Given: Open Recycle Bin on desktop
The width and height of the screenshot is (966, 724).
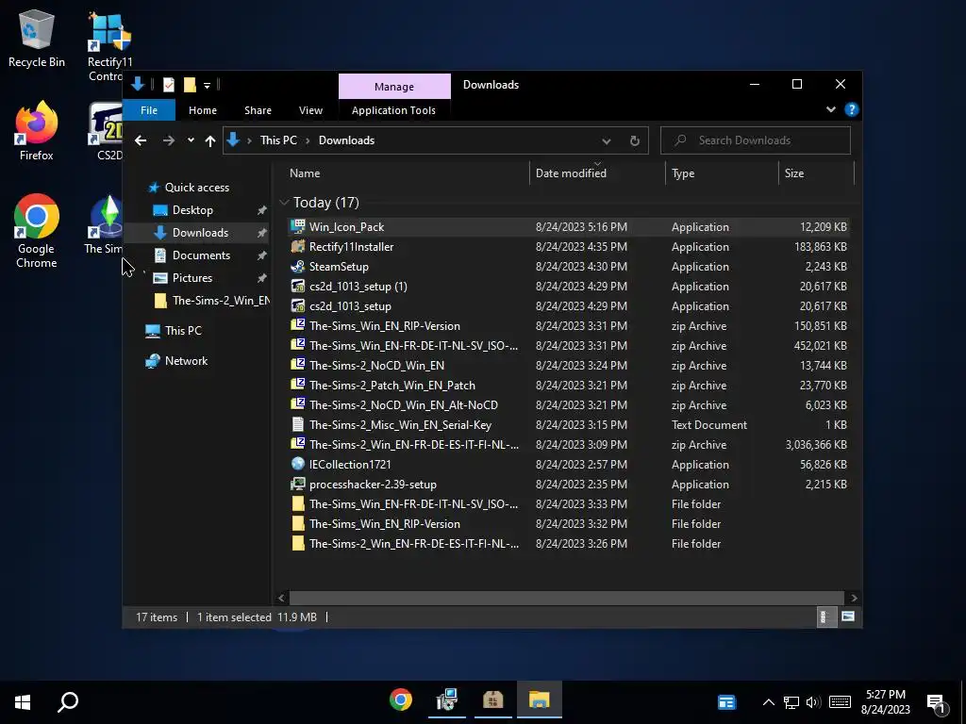Looking at the screenshot, I should click(37, 38).
